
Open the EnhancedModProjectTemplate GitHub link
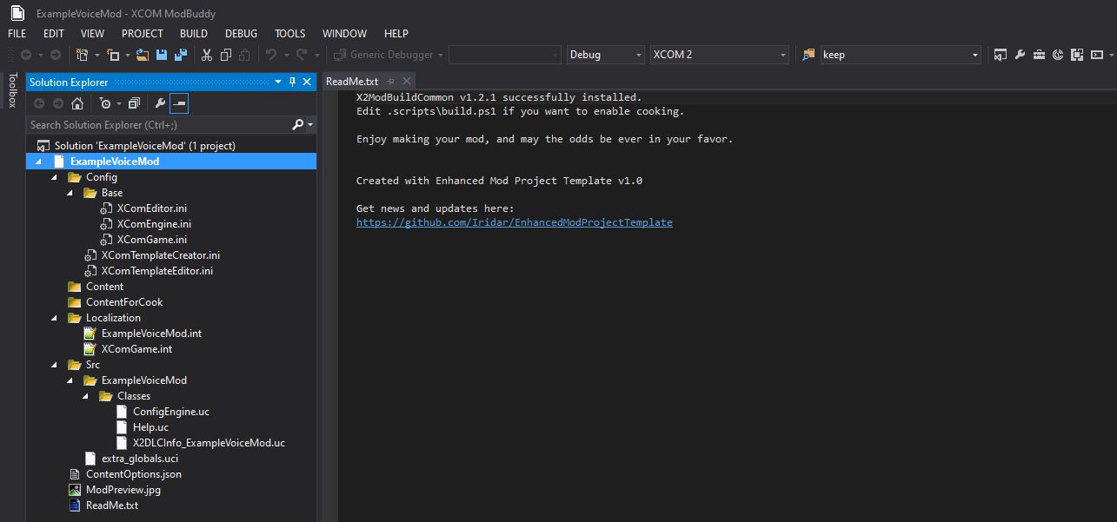pyautogui.click(x=514, y=222)
